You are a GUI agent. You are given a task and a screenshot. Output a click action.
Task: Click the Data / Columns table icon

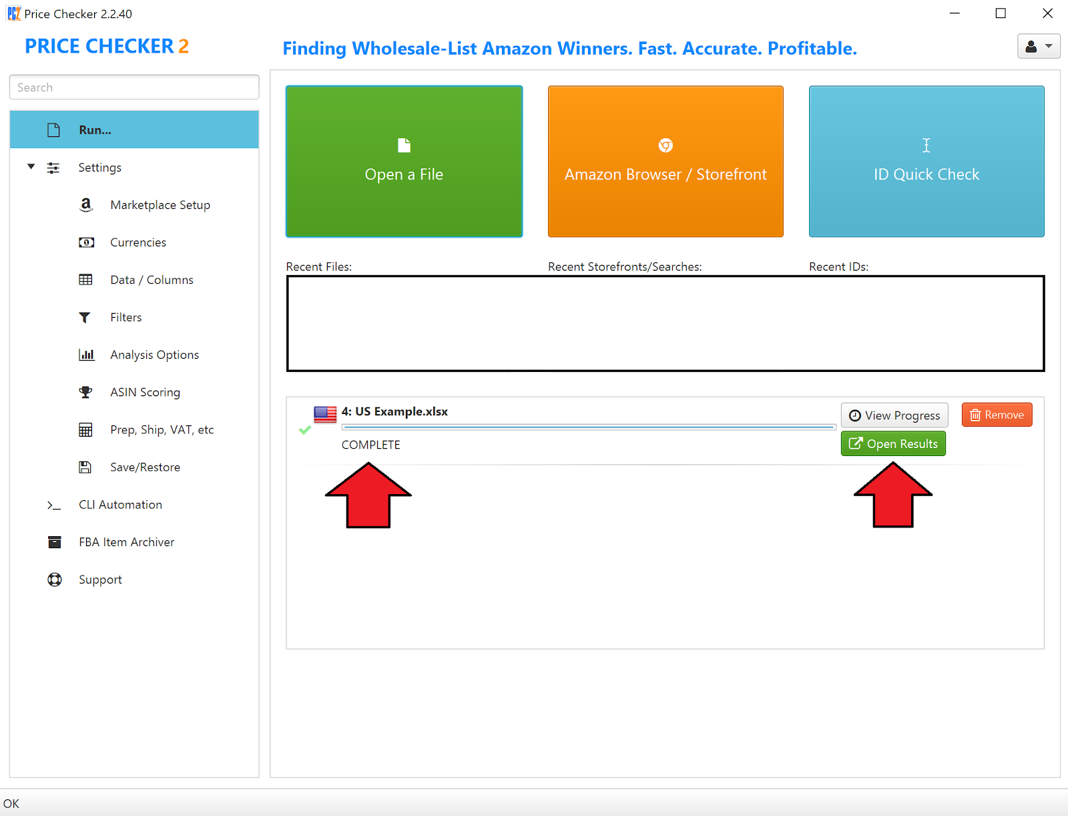tap(85, 280)
